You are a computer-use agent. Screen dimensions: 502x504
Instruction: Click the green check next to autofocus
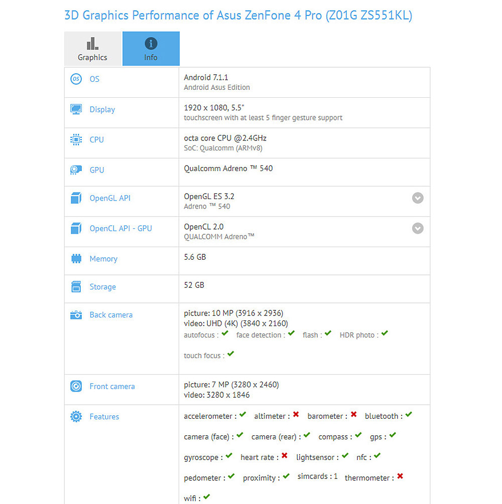[x=225, y=333]
